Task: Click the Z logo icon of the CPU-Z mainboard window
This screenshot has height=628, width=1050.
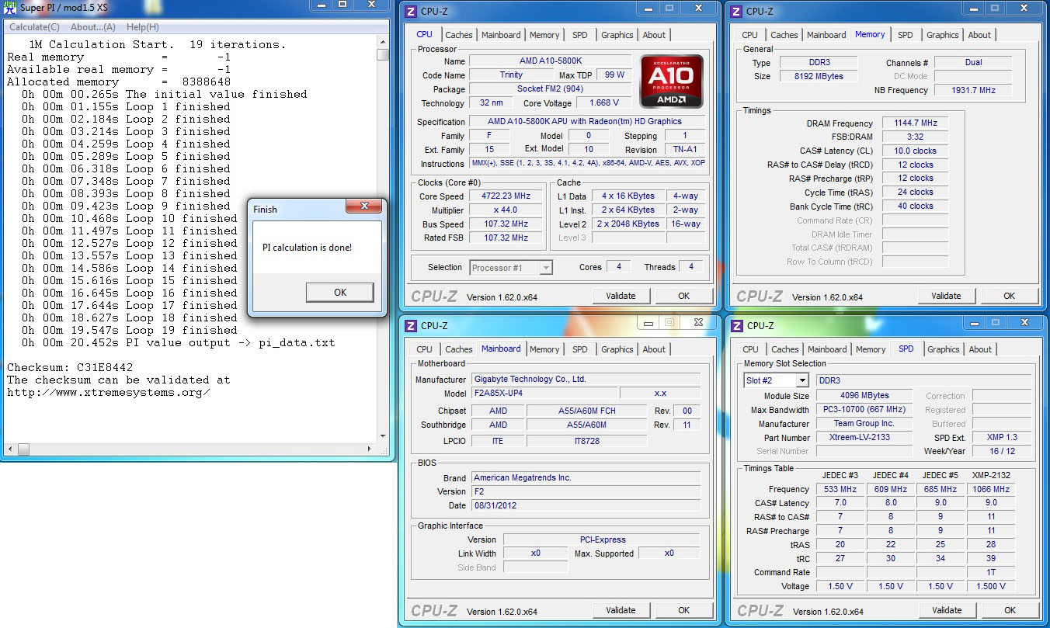Action: [x=411, y=325]
